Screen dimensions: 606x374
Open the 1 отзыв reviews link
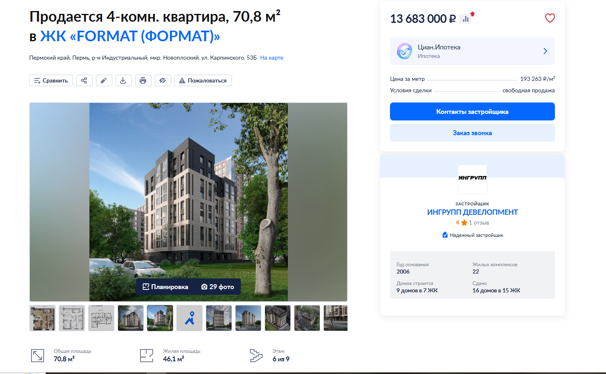[479, 223]
